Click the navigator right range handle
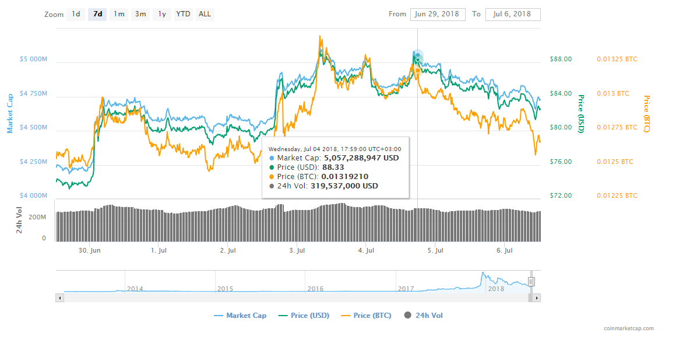683x350 pixels. pos(531,282)
